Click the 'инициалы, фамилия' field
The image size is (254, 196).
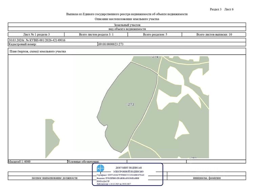207,178
